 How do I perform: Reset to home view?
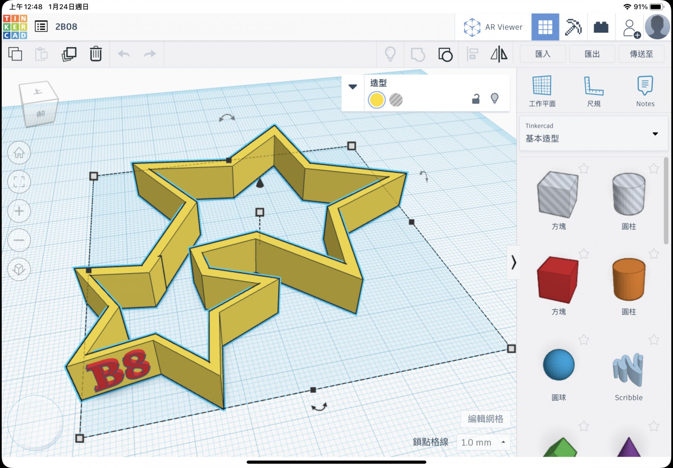click(x=19, y=153)
